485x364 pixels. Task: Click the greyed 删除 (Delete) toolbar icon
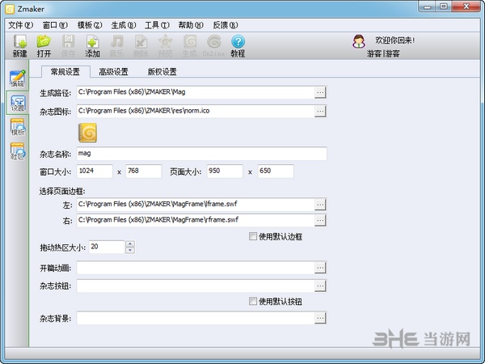coord(141,46)
